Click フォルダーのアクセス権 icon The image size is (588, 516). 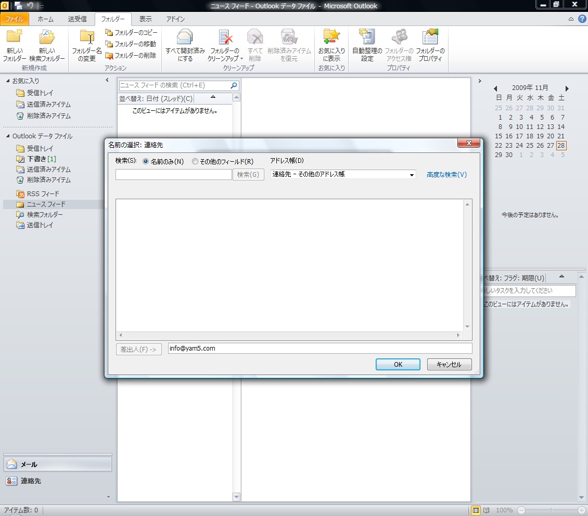click(x=399, y=45)
